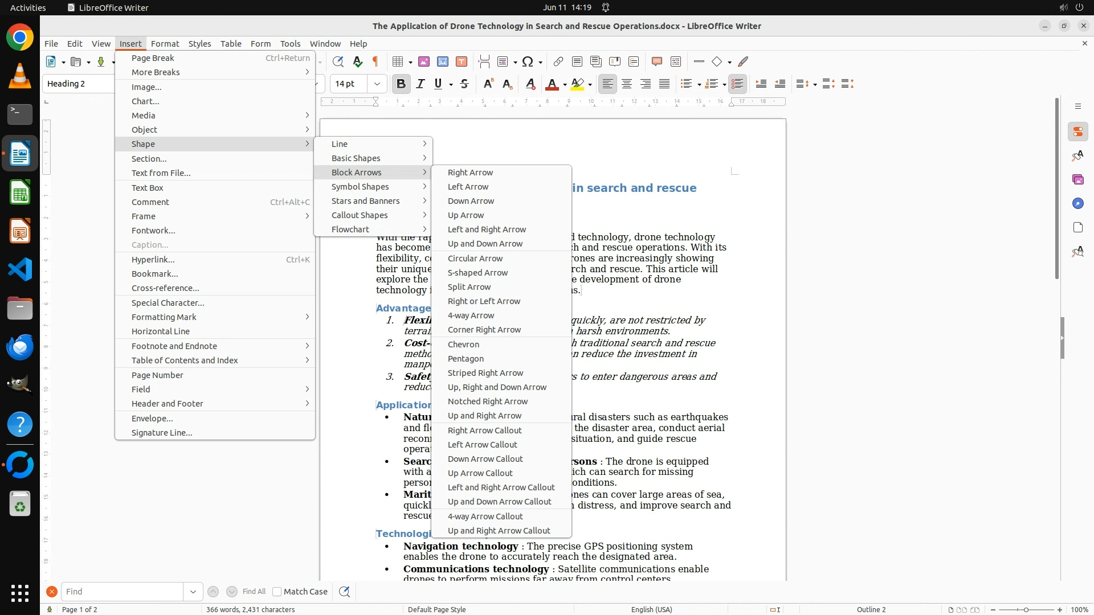
Task: Toggle Center Horizontally paragraph alignment
Action: 627,84
